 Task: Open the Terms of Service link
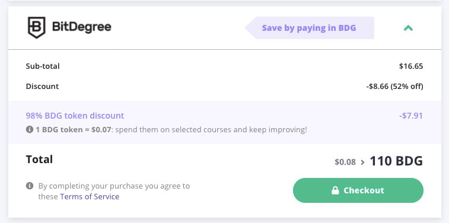click(90, 197)
